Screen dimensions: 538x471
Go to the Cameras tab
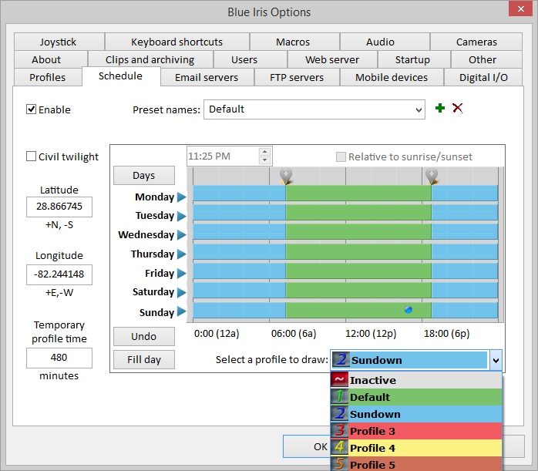pos(476,42)
